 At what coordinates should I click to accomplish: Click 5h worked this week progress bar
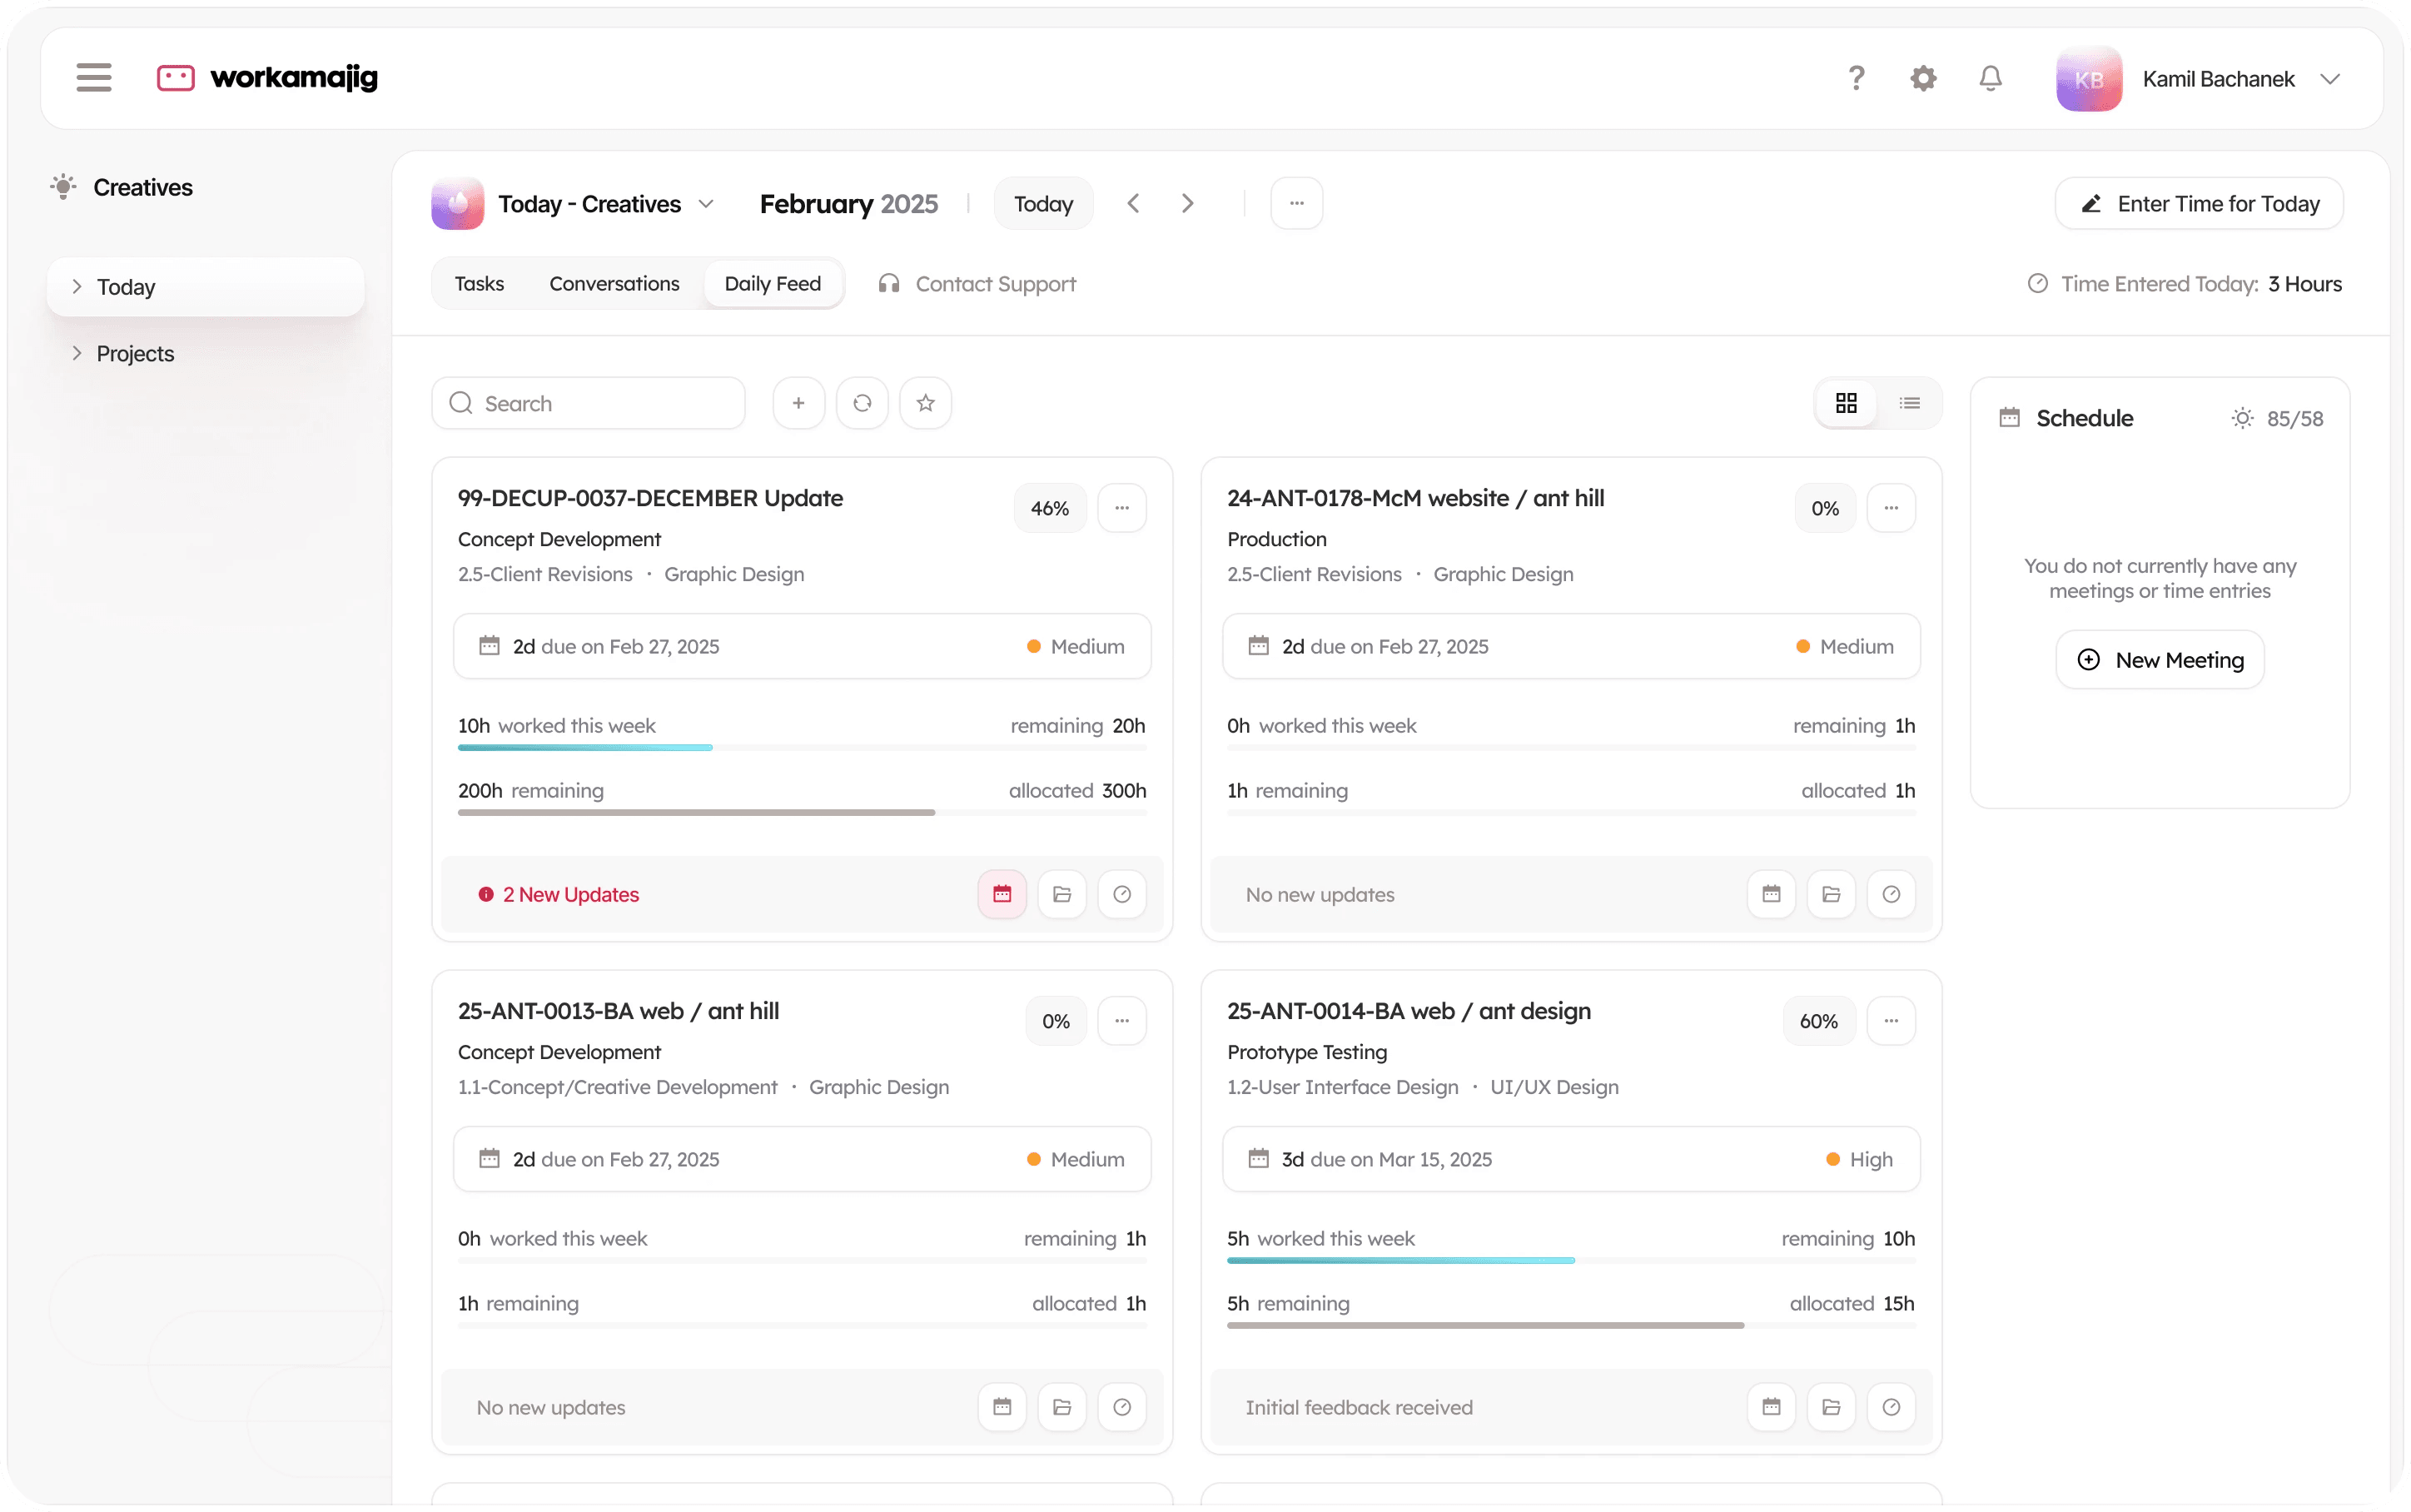pos(1570,1260)
